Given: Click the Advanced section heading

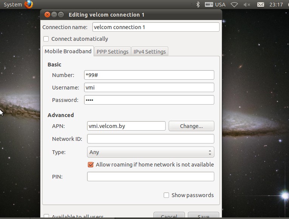Looking at the screenshot, I should [x=61, y=115].
